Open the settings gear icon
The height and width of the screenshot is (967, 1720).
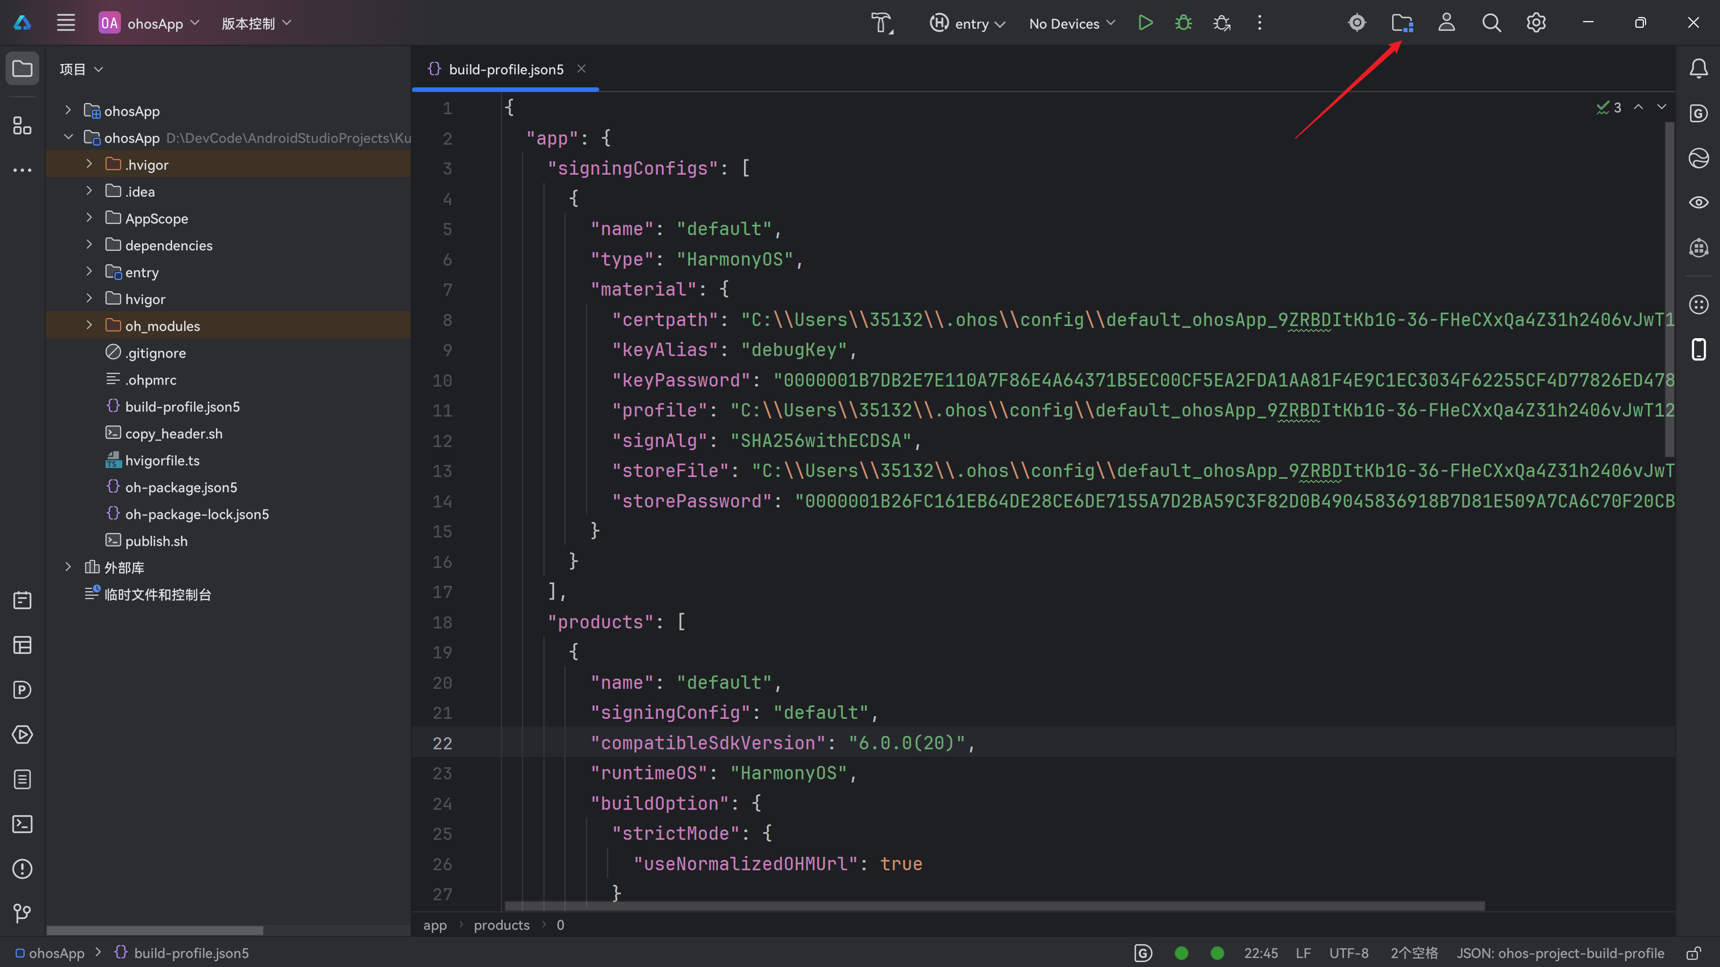1536,23
